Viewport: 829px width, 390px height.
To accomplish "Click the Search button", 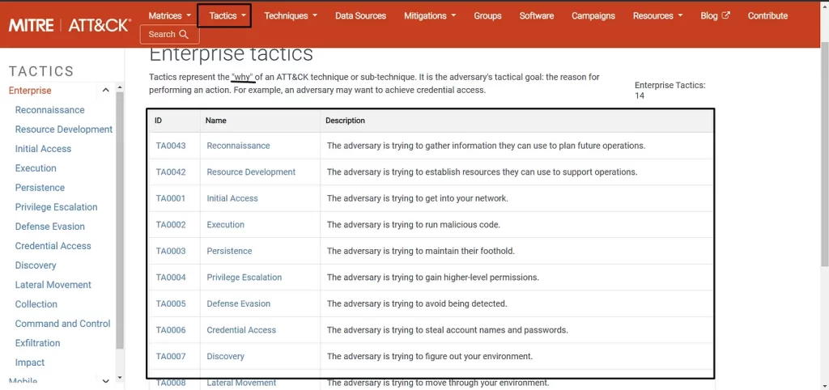I will (169, 34).
